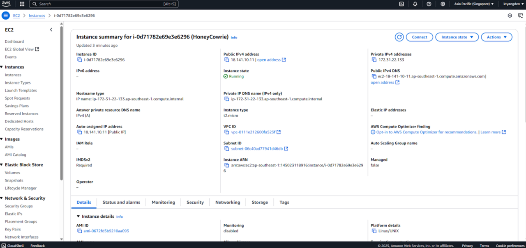This screenshot has height=248, width=526.
Task: Open the notifications bell
Action: (x=415, y=4)
